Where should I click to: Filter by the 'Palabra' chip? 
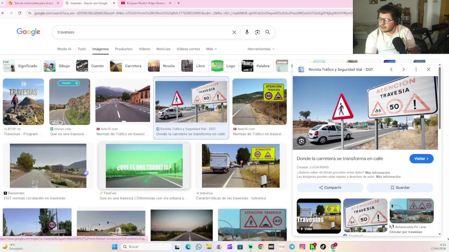[x=257, y=66]
